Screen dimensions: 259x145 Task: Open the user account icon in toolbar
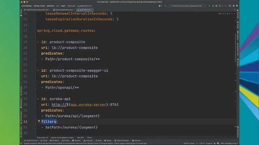pos(160,6)
